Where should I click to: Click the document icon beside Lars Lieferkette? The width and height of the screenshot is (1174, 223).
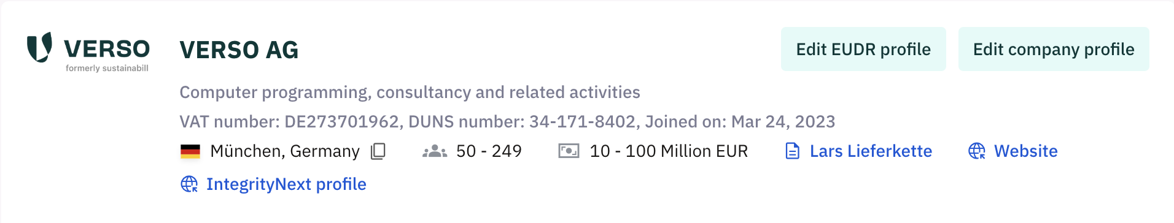point(793,151)
